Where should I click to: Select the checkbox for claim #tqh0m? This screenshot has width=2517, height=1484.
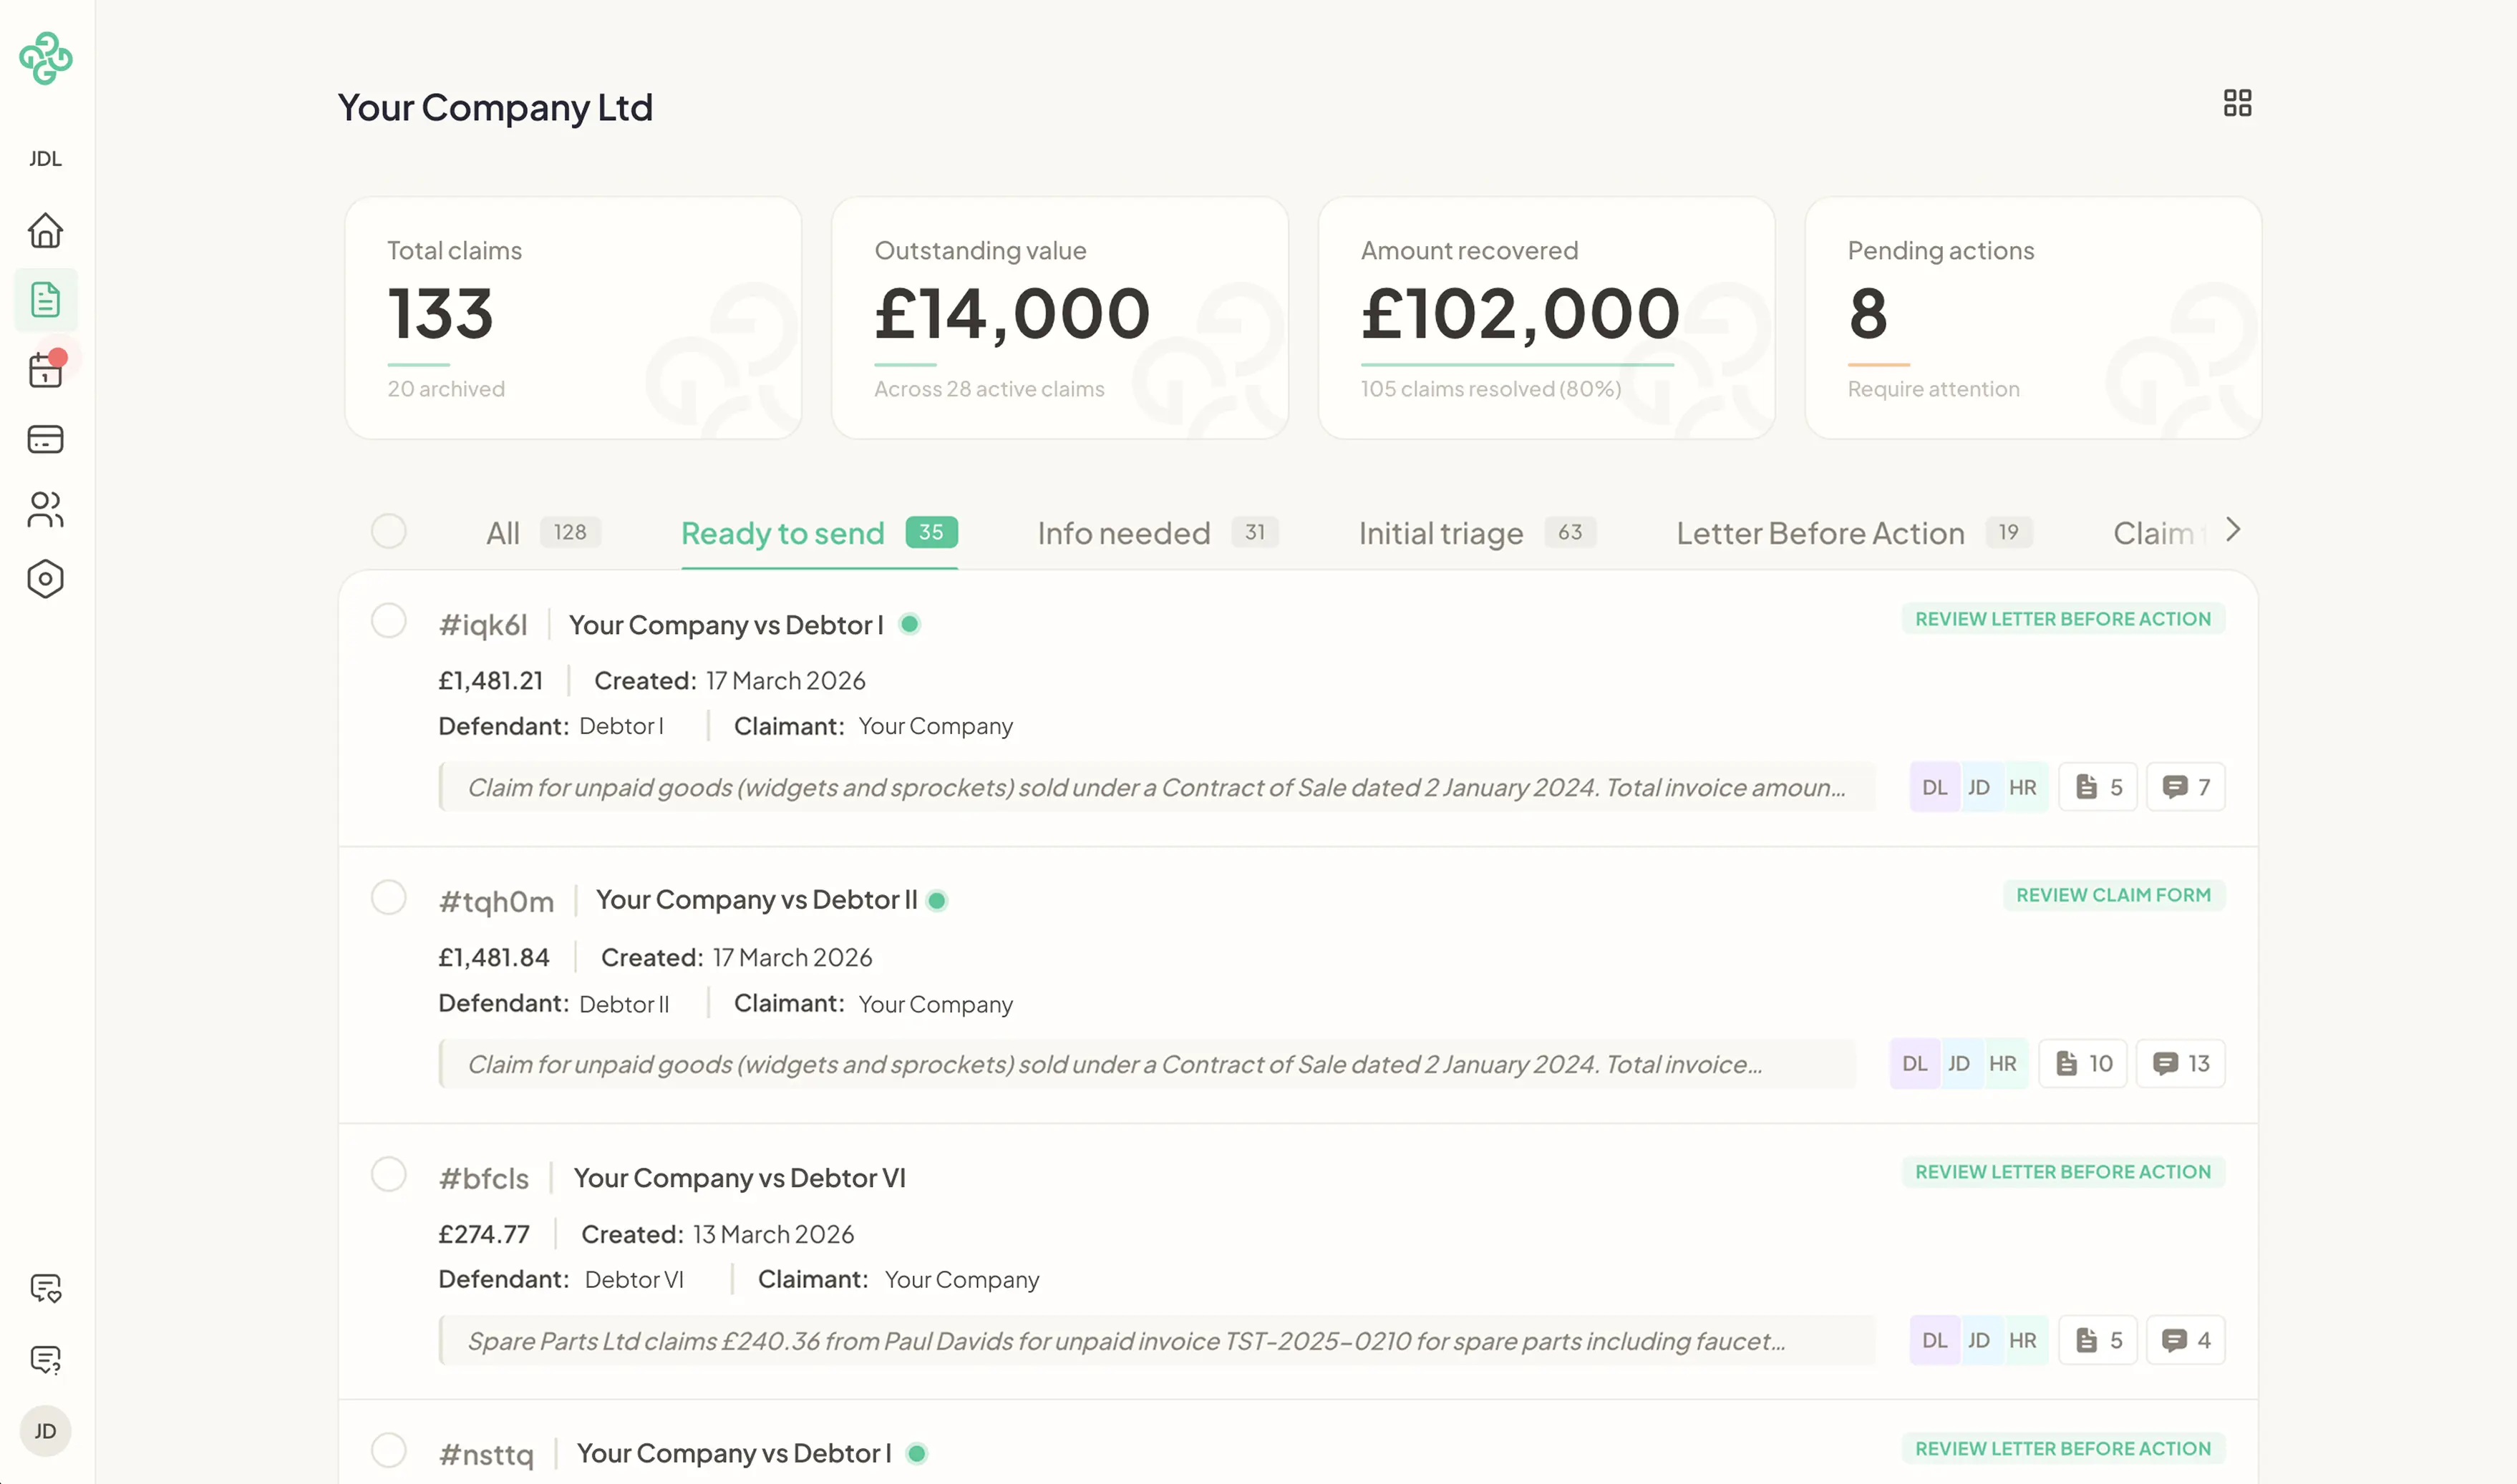pyautogui.click(x=388, y=897)
